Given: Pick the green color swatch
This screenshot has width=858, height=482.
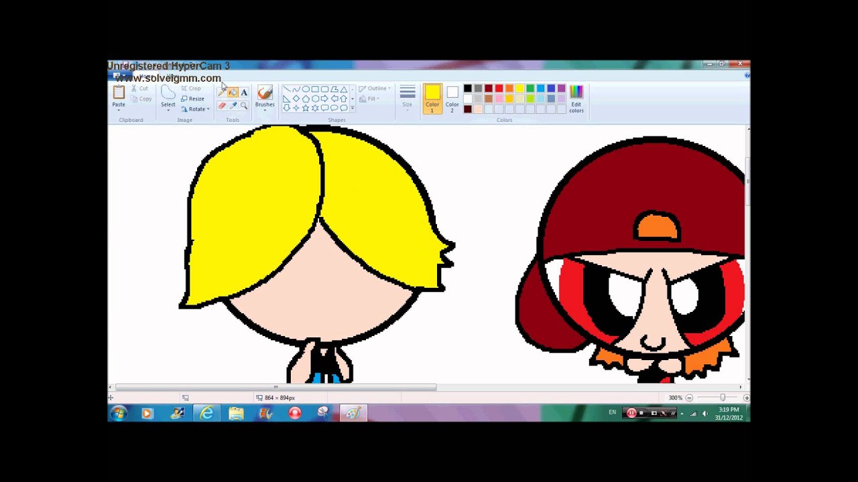Looking at the screenshot, I should click(x=530, y=88).
